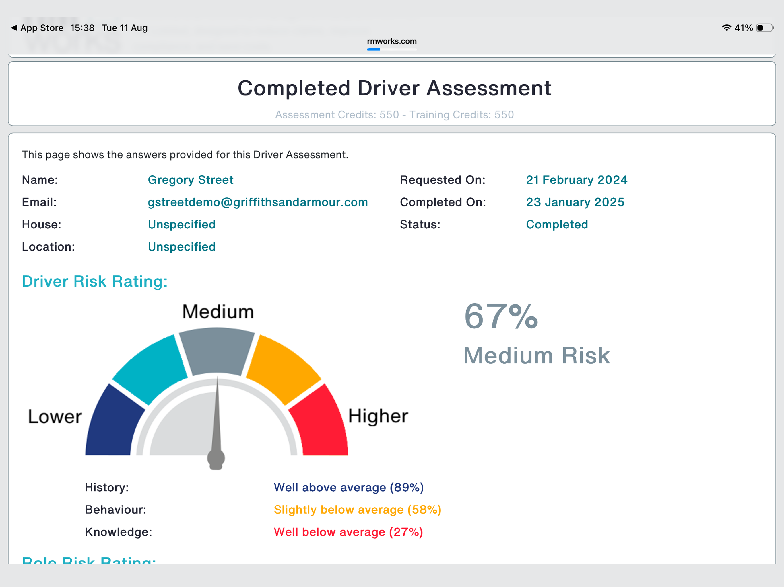Image resolution: width=784 pixels, height=587 pixels.
Task: Click Slightly below average (58%)
Action: pyautogui.click(x=358, y=510)
